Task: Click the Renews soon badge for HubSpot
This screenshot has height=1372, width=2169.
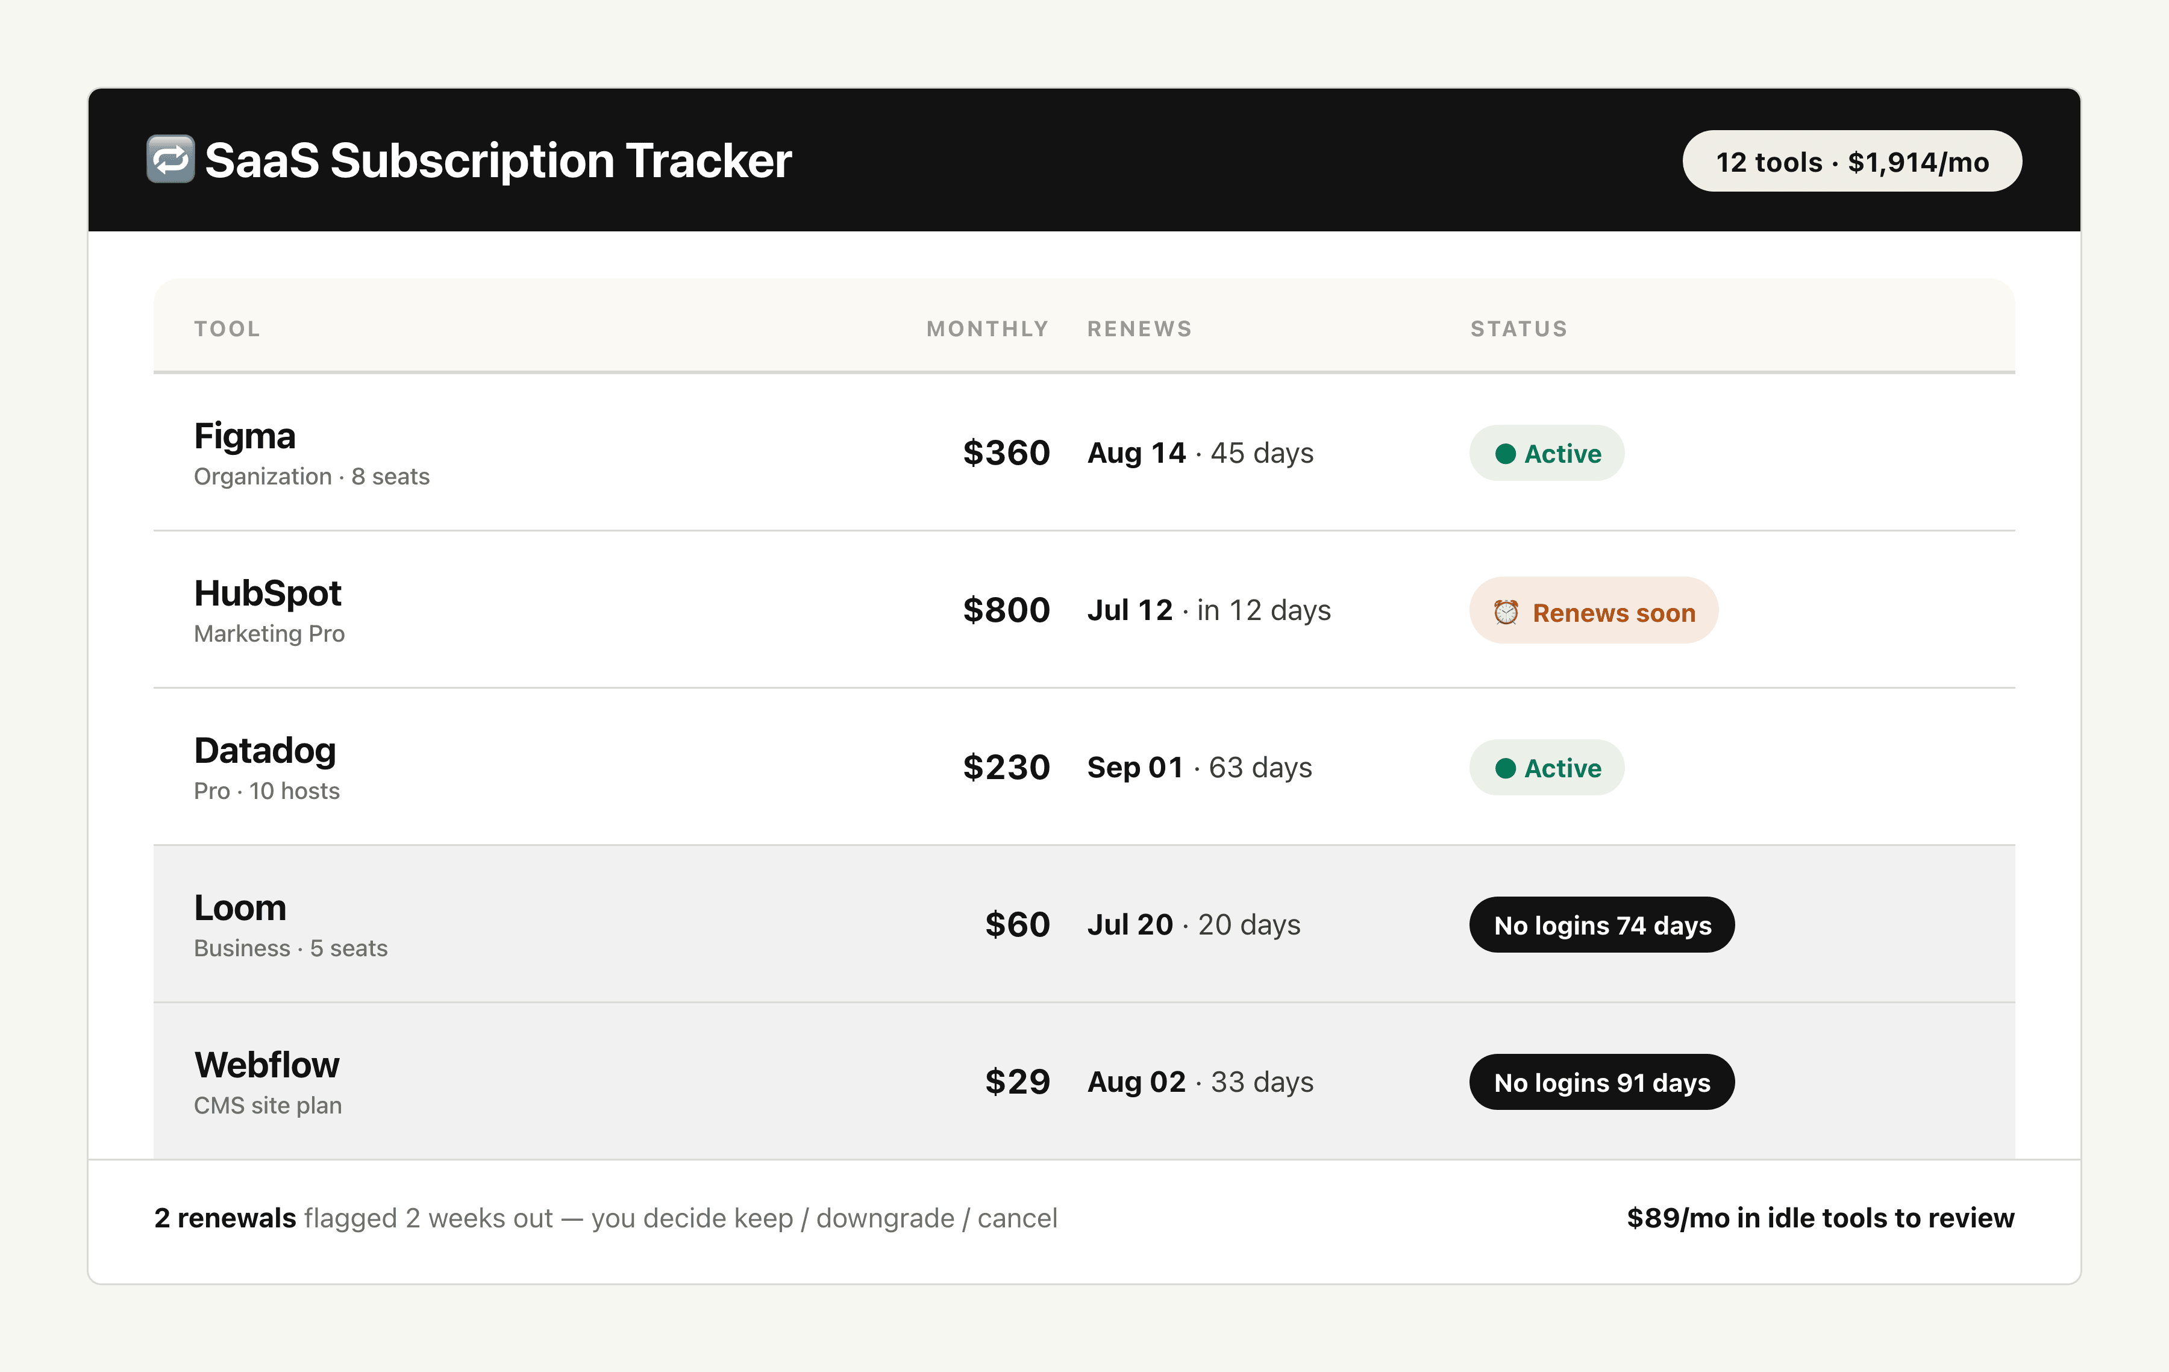Action: click(1594, 611)
